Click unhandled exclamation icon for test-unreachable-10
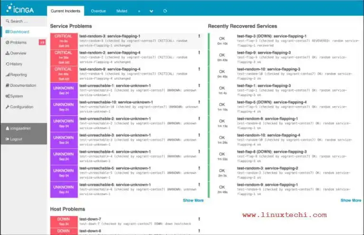This screenshot has height=235, width=364. coord(199,102)
